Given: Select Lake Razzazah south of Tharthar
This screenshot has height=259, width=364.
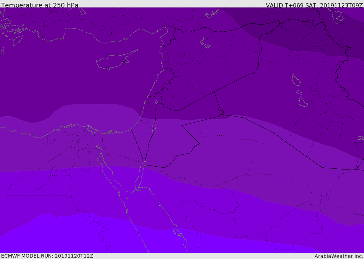Looking at the screenshot, I should 303,102.
